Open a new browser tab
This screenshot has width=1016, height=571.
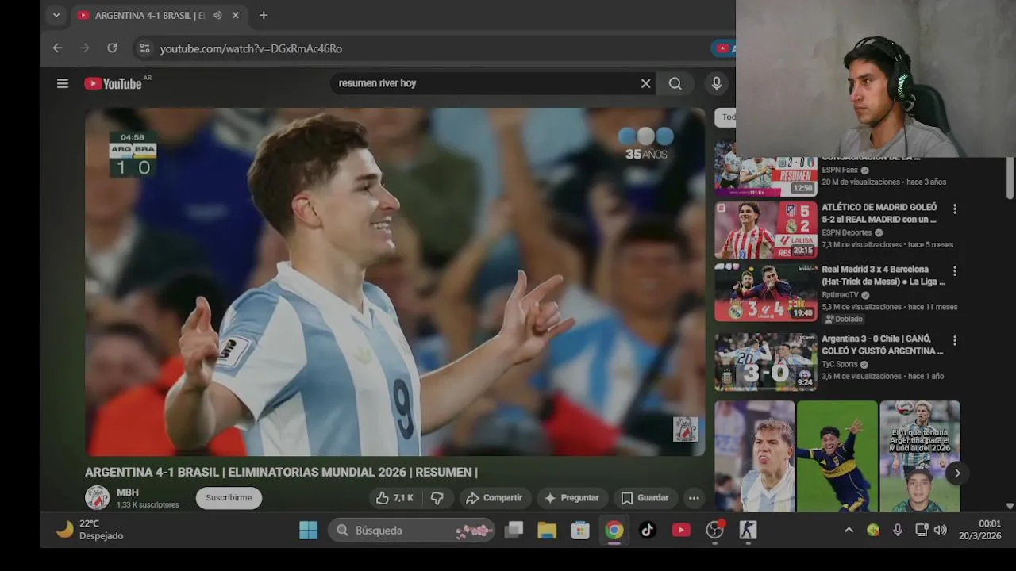point(264,15)
